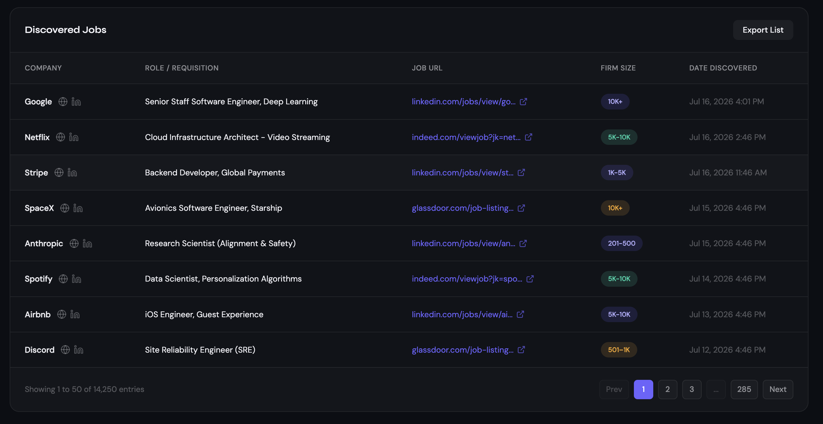This screenshot has height=424, width=823.
Task: Click the Prev pagination button
Action: click(614, 389)
